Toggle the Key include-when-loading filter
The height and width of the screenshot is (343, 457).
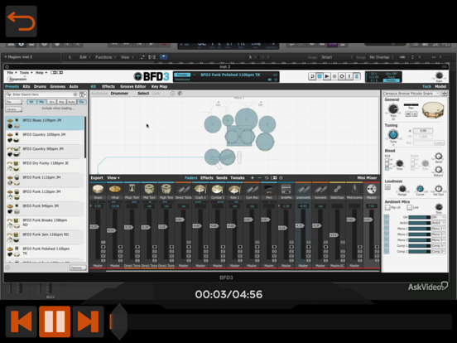click(x=61, y=102)
